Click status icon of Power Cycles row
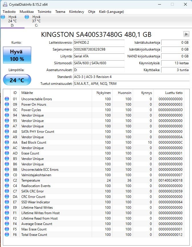 click(7, 110)
